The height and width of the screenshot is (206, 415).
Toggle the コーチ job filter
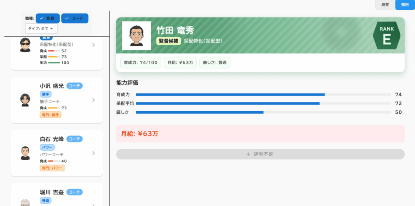tap(75, 18)
